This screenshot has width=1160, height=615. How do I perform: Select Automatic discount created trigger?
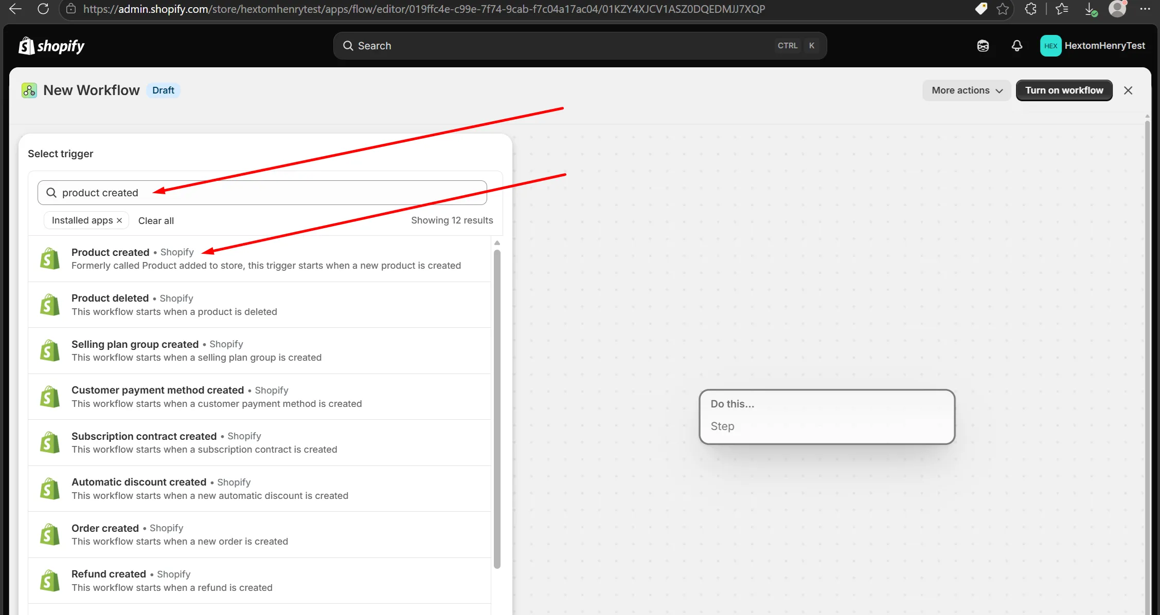(260, 489)
